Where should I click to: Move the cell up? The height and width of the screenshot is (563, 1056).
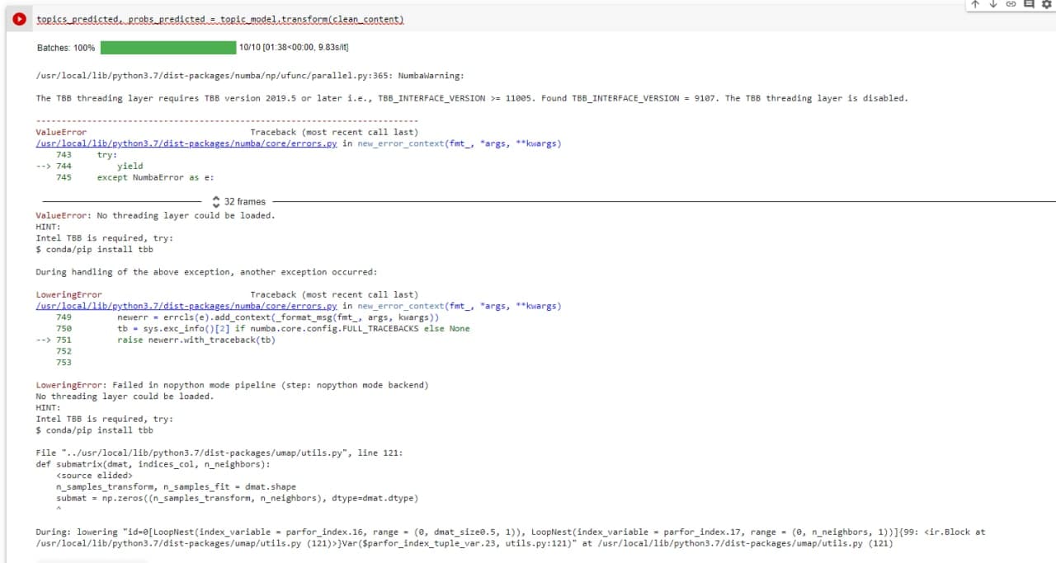pos(975,5)
